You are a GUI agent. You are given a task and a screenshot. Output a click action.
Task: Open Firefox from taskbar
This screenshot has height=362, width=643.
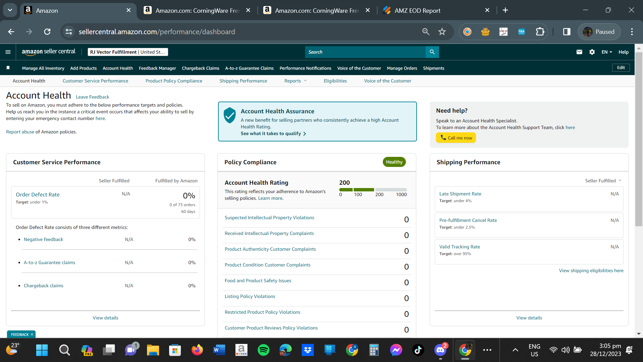point(197,350)
